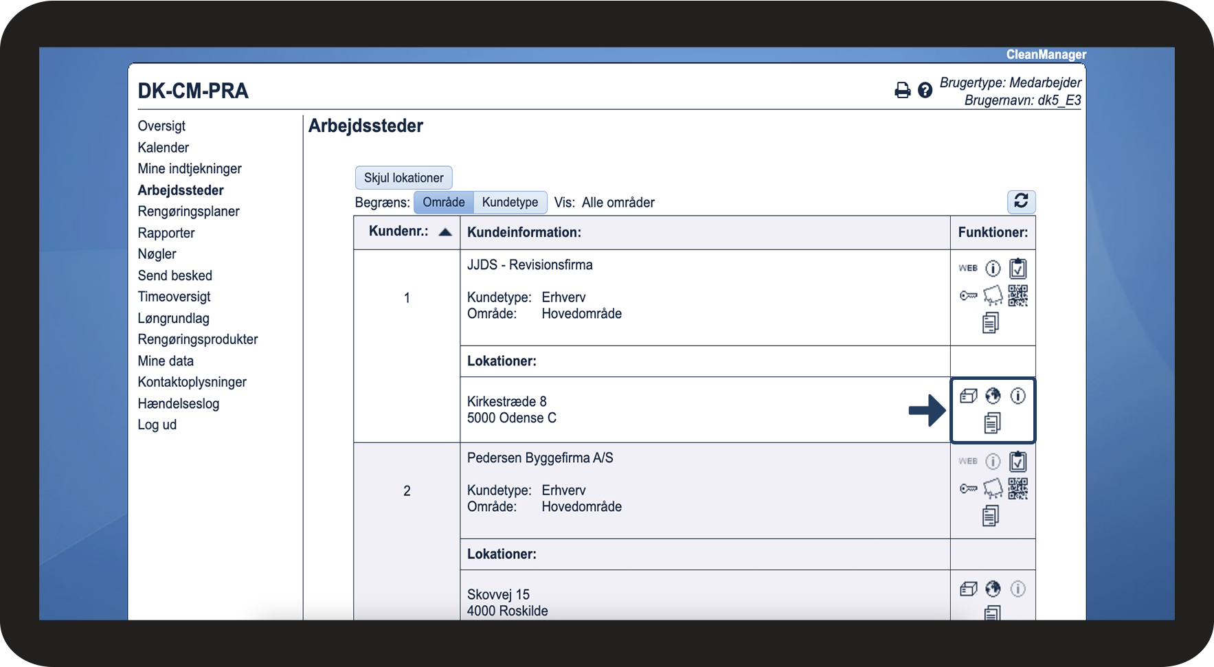Click the printer icon in the header
This screenshot has width=1214, height=667.
click(x=902, y=90)
